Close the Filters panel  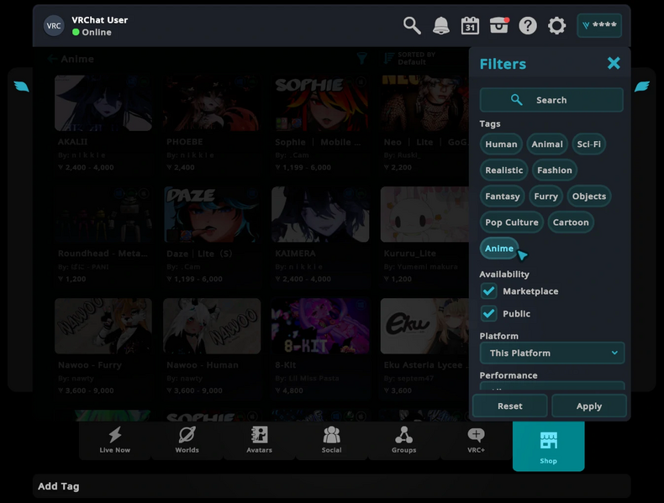(614, 63)
